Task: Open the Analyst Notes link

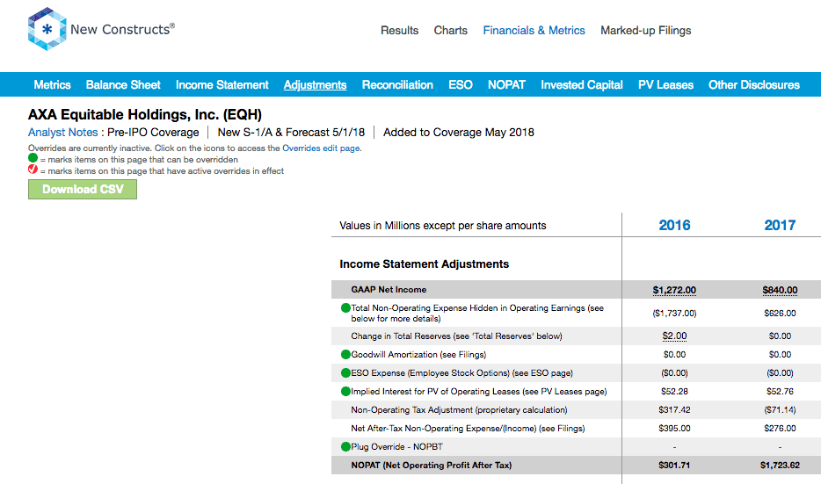Action: 62,133
